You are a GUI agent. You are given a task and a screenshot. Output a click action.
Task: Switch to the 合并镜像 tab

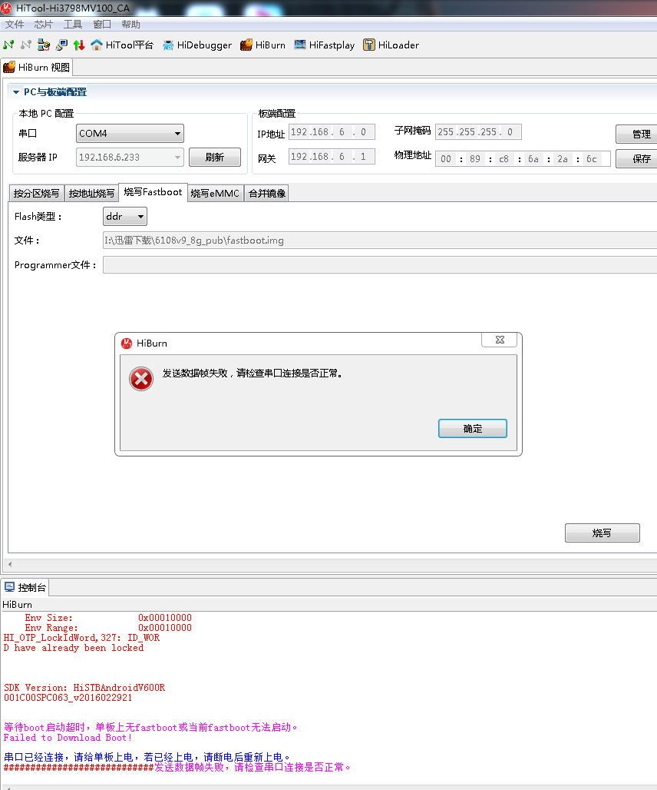pos(267,194)
